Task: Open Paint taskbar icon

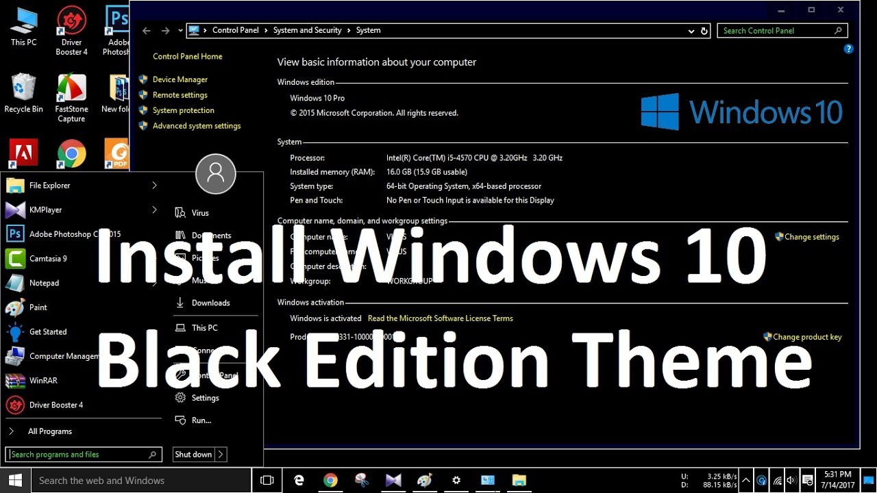Action: pyautogui.click(x=425, y=481)
